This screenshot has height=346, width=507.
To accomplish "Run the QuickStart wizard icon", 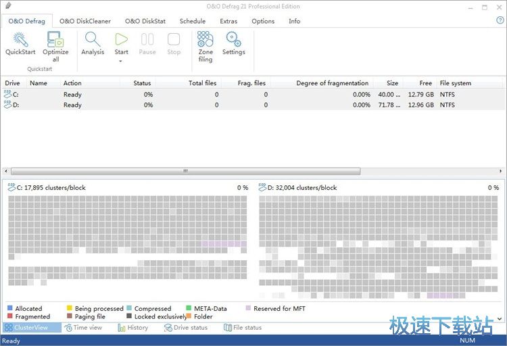I will tap(20, 39).
